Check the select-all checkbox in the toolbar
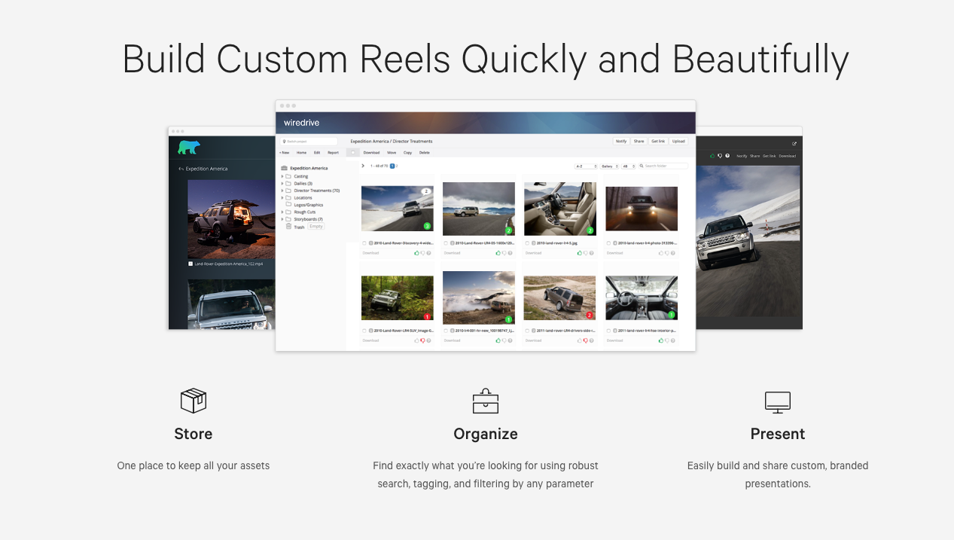Screen dimensions: 954x540 [352, 152]
